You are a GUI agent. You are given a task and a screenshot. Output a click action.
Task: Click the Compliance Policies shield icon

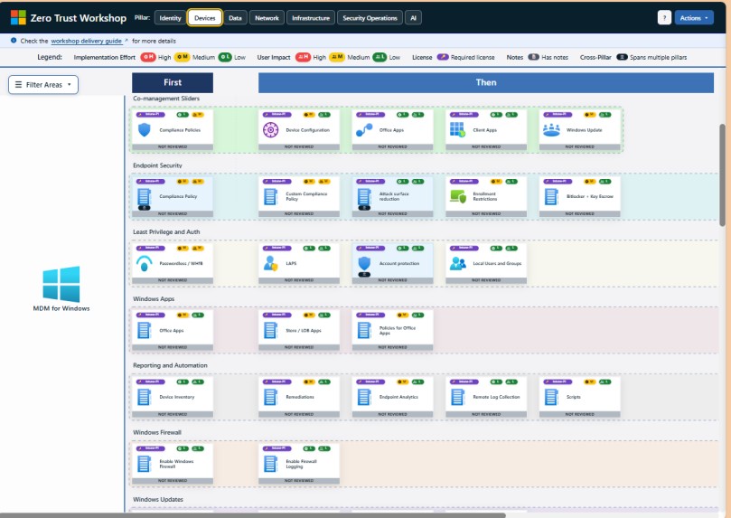pyautogui.click(x=144, y=130)
